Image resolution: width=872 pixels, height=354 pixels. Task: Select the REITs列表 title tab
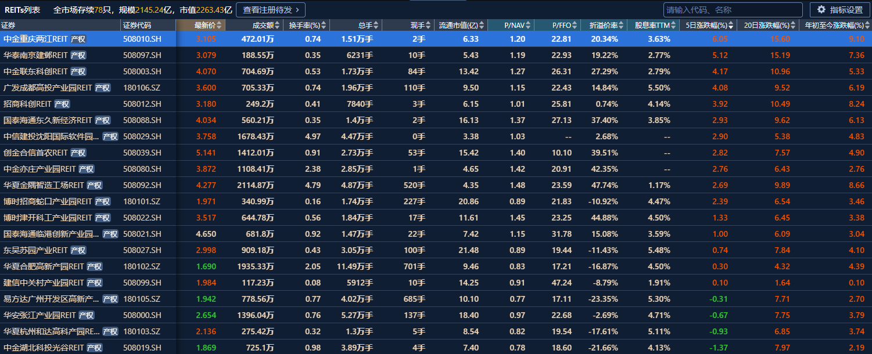pos(23,10)
